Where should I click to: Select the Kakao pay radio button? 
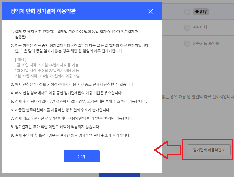pyautogui.click(x=187, y=12)
